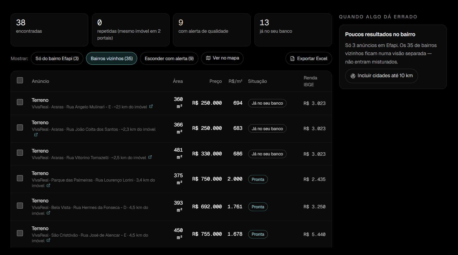Click the Anúncio column header
The image size is (458, 255).
(x=41, y=81)
